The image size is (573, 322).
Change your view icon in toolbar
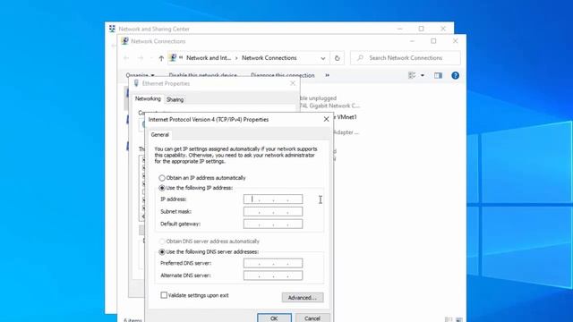(x=412, y=75)
